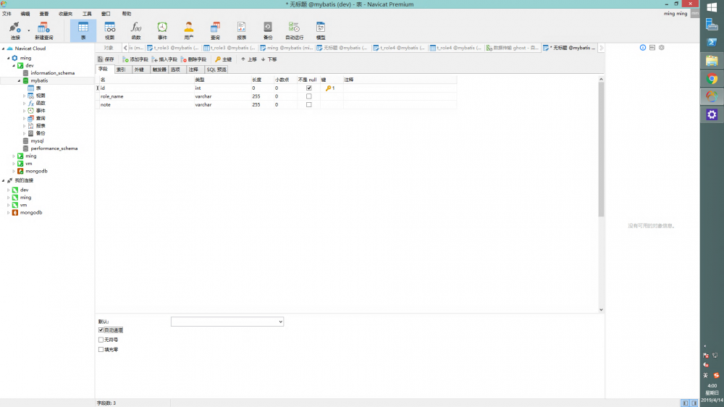Click the 新建查询 new query icon
This screenshot has width=724, height=407.
coord(44,30)
